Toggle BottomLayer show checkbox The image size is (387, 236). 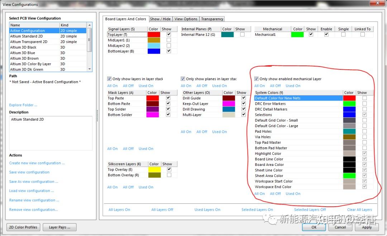pyautogui.click(x=169, y=51)
